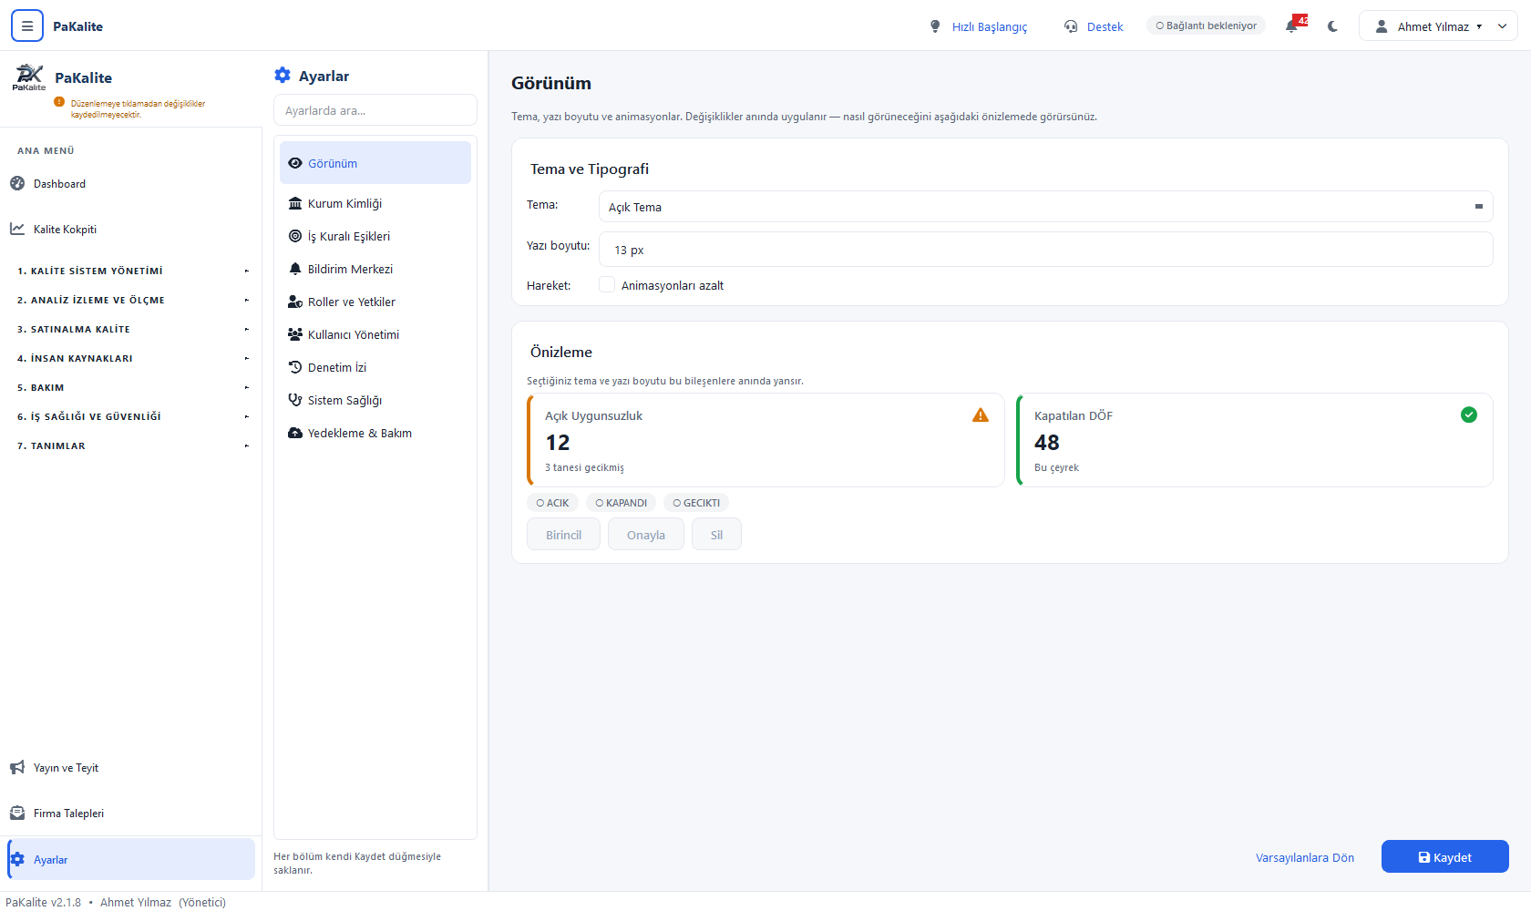
Task: Click the Sistem Sağlığı stethoscope icon
Action: tap(295, 400)
